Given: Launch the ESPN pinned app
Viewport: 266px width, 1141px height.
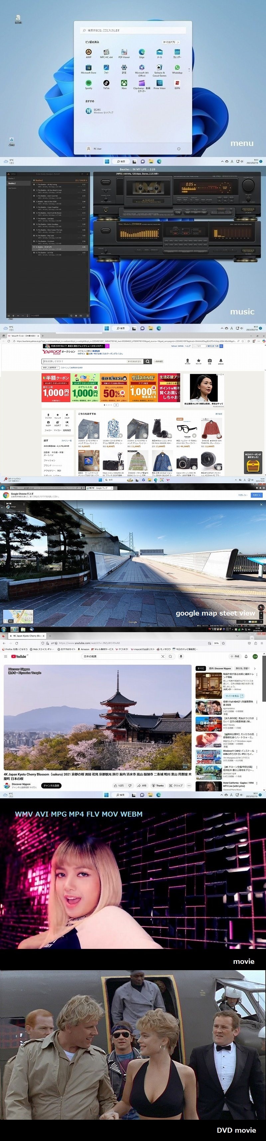Looking at the screenshot, I should (177, 83).
